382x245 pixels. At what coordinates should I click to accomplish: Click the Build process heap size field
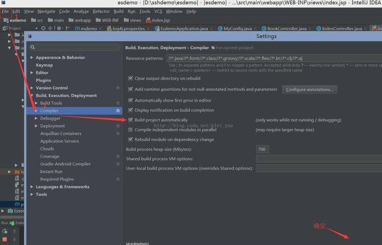(x=262, y=149)
